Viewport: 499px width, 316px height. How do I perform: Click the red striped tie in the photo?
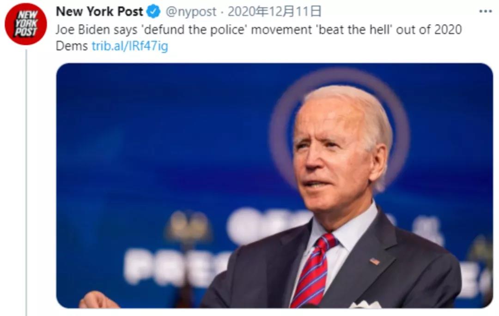[312, 271]
